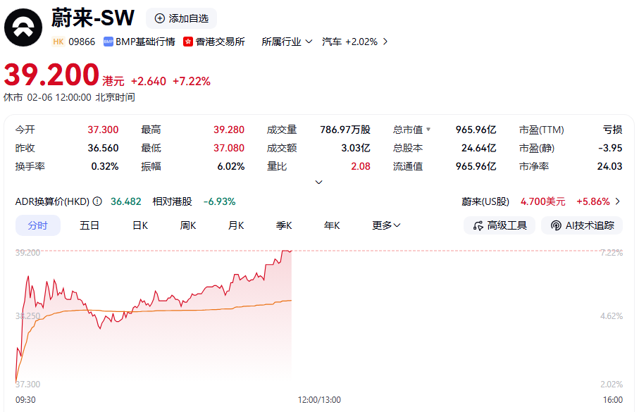Click the info icon beside ADR换算价(HKD)
639x412 pixels.
[x=97, y=201]
